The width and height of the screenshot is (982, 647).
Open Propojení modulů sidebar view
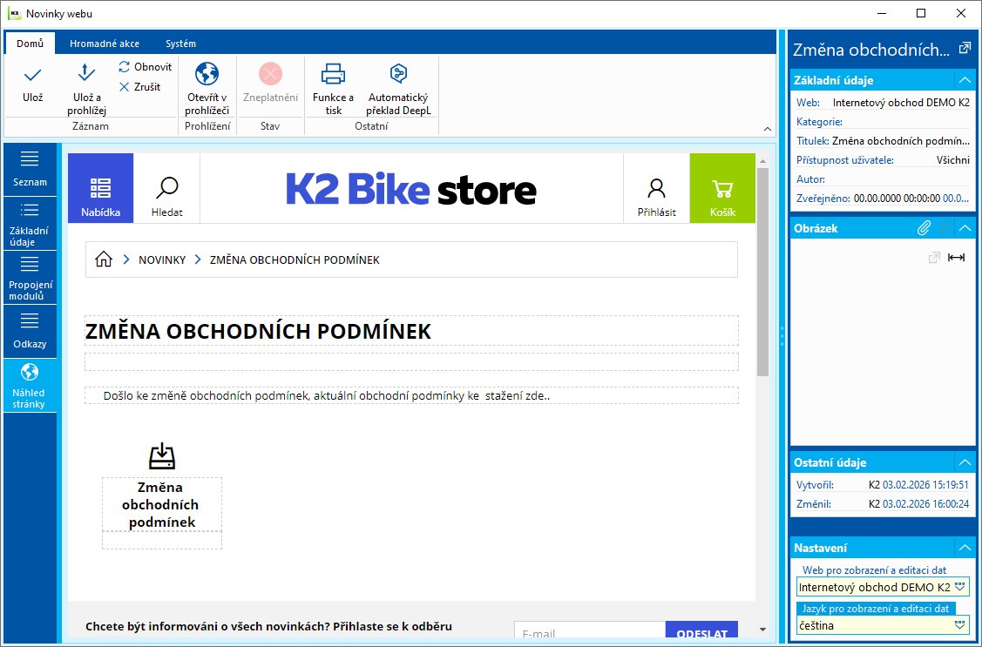pos(30,278)
